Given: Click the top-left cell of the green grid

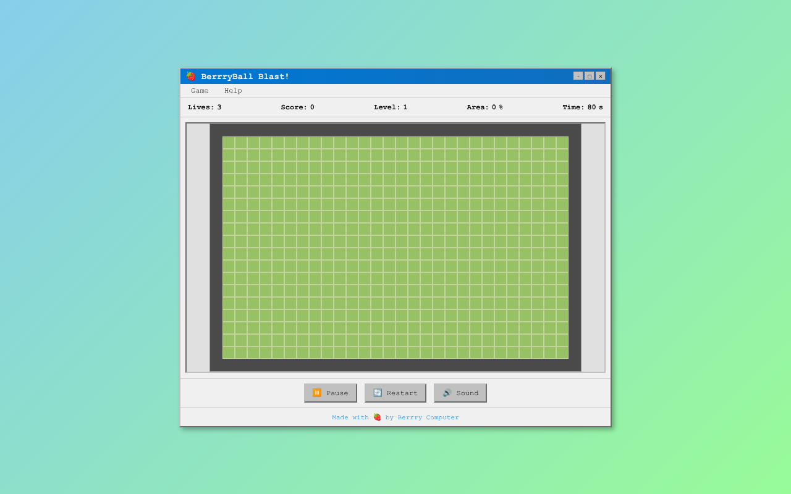Looking at the screenshot, I should [229, 143].
